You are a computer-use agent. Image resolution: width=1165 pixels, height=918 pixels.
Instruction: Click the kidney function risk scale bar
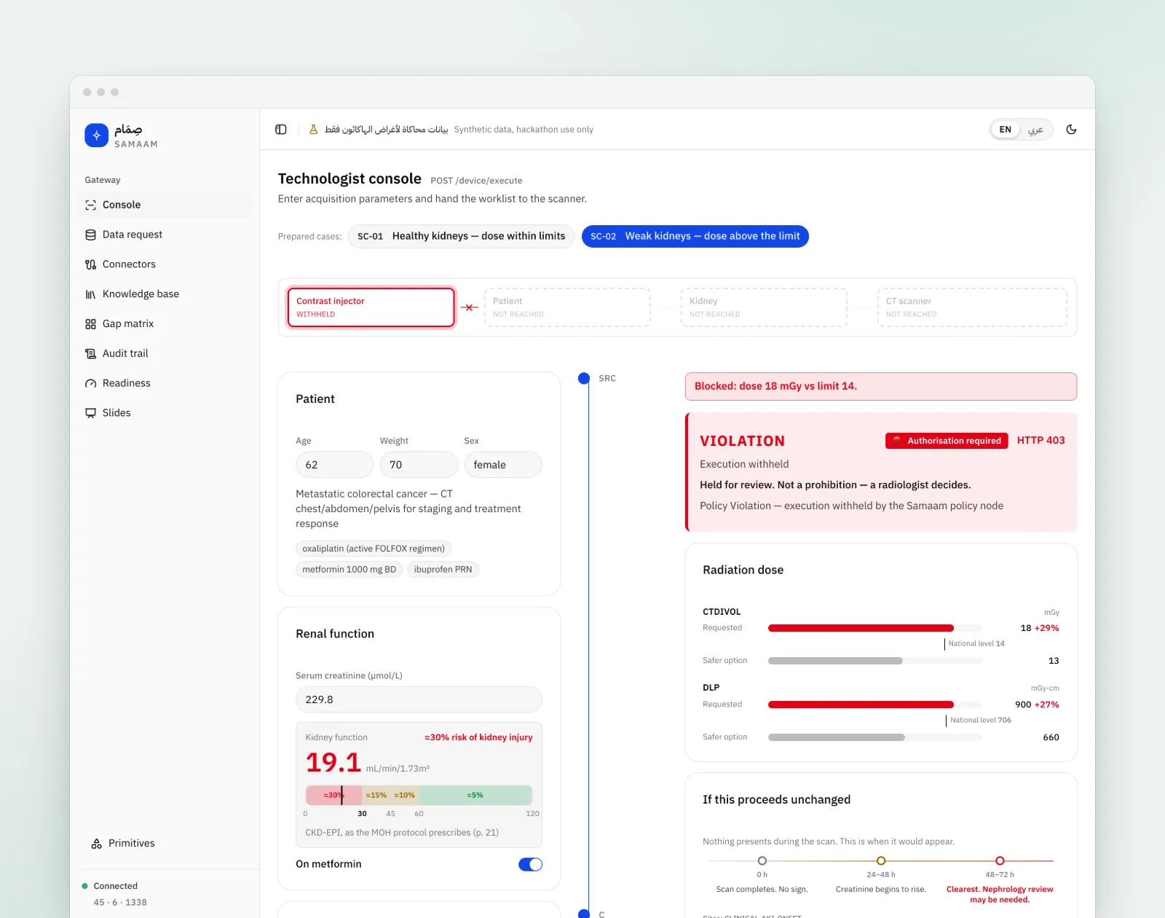(x=419, y=795)
